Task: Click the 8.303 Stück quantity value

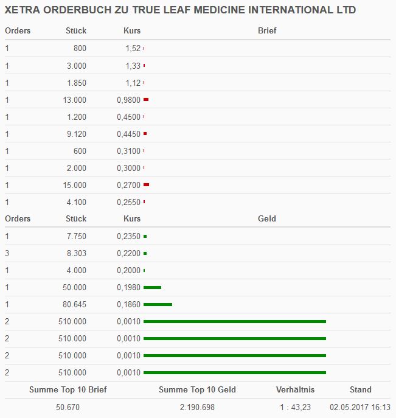Action: pos(77,253)
